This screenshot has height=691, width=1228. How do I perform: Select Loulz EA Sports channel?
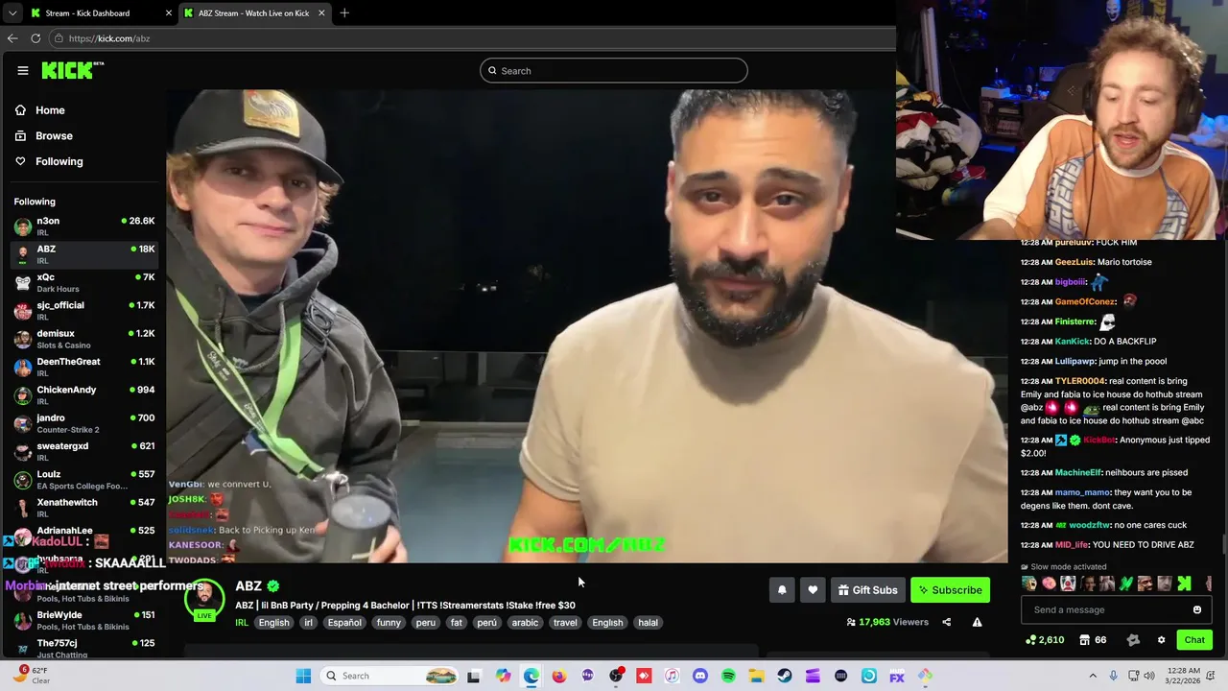[x=84, y=480]
